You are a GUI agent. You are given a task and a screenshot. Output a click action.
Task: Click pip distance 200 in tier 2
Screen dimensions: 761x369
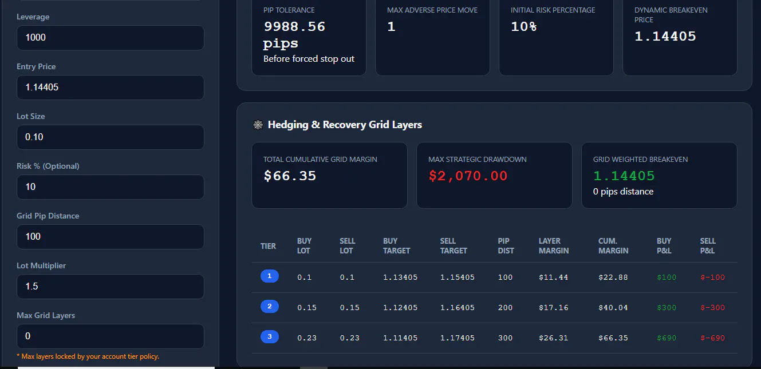click(505, 308)
